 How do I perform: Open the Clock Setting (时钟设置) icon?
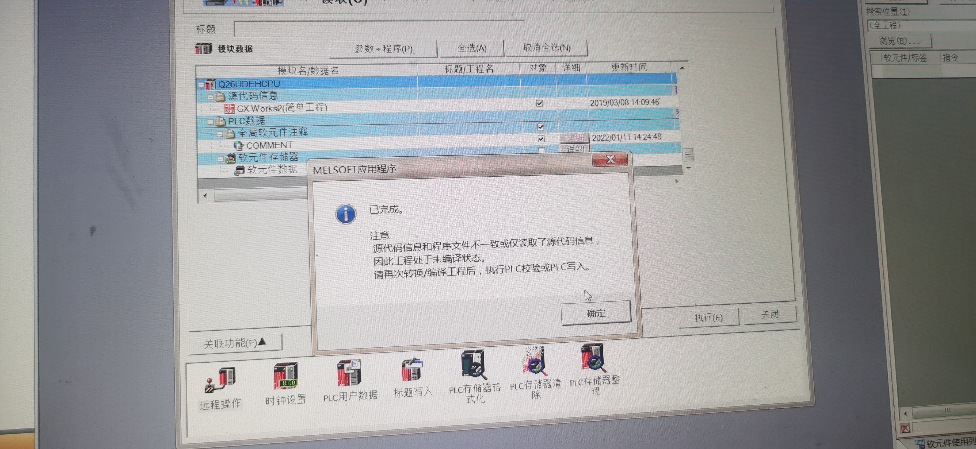(x=285, y=377)
